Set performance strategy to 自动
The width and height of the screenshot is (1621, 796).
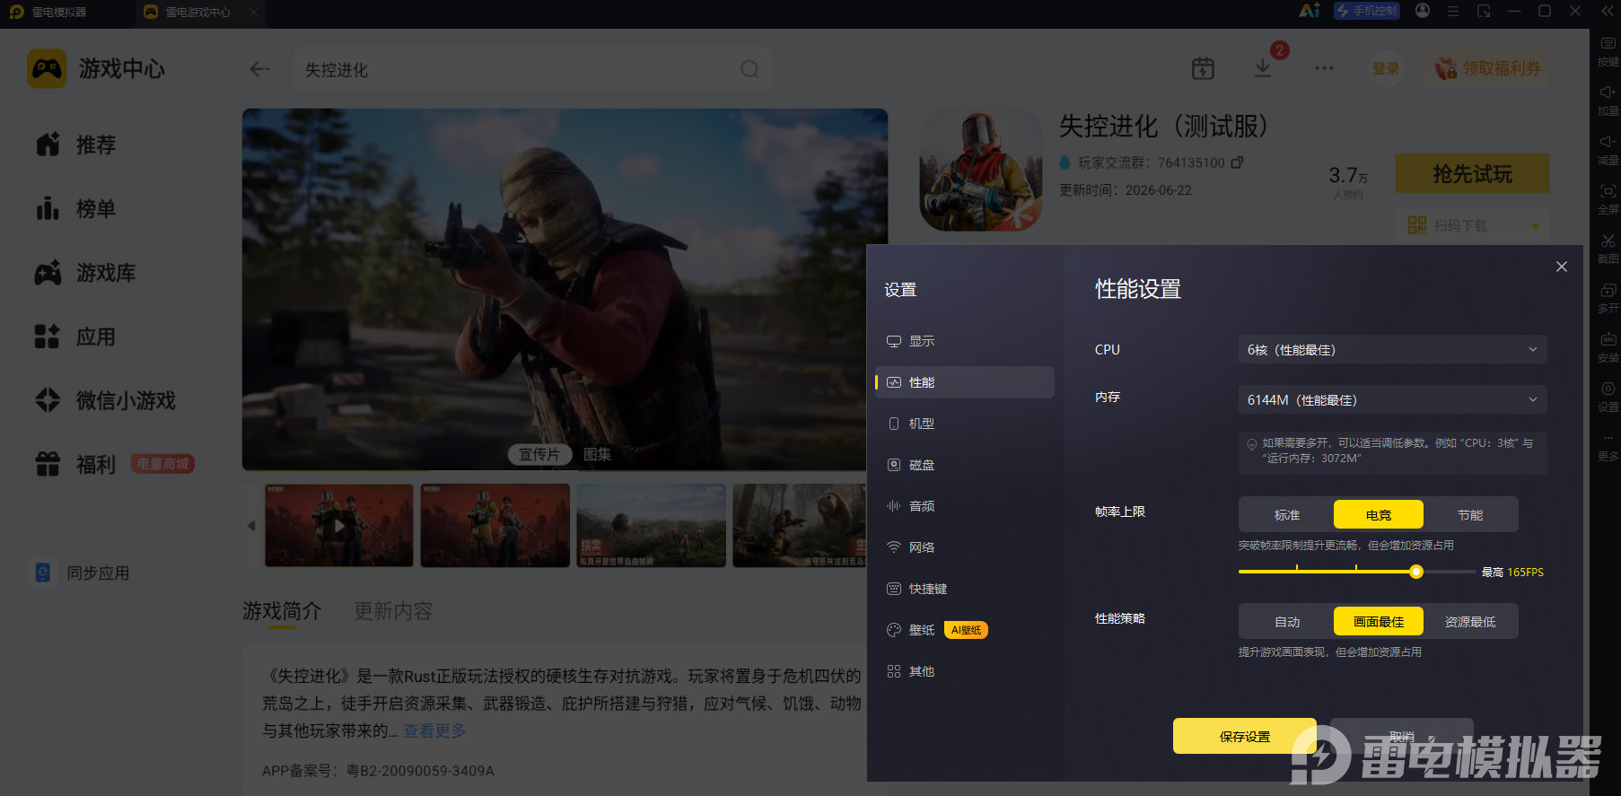[x=1287, y=622]
